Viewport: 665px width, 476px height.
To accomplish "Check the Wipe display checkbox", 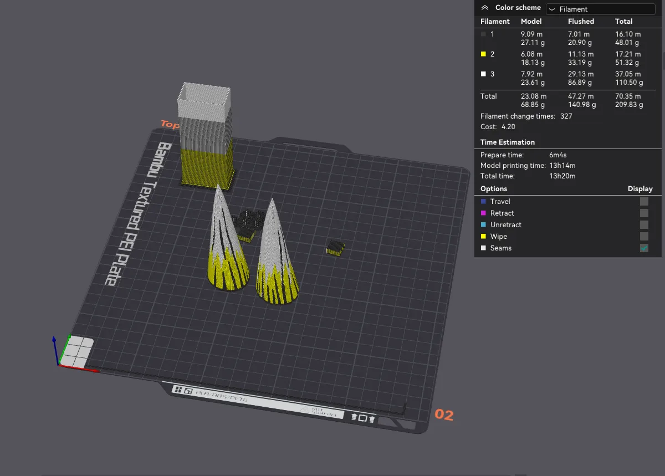I will tap(644, 237).
